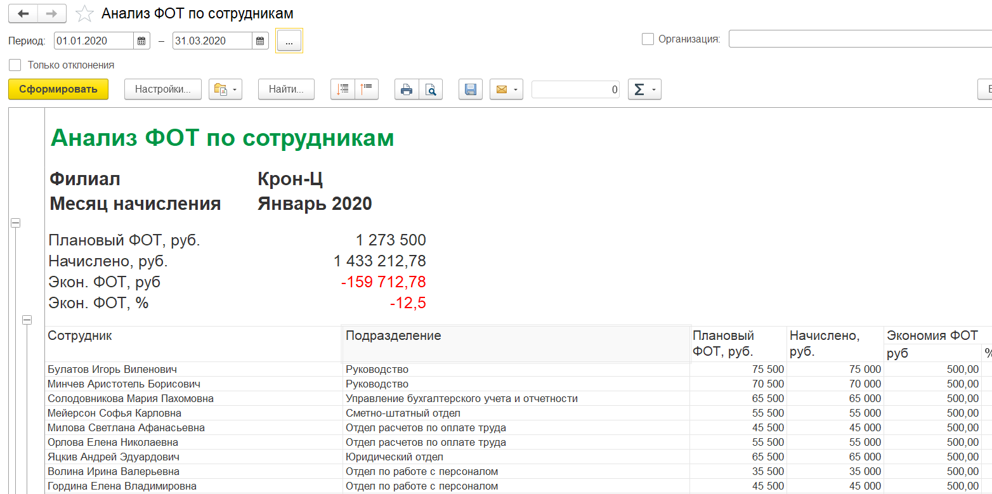The width and height of the screenshot is (992, 494).
Task: Save report using the floppy disk icon
Action: pyautogui.click(x=471, y=89)
